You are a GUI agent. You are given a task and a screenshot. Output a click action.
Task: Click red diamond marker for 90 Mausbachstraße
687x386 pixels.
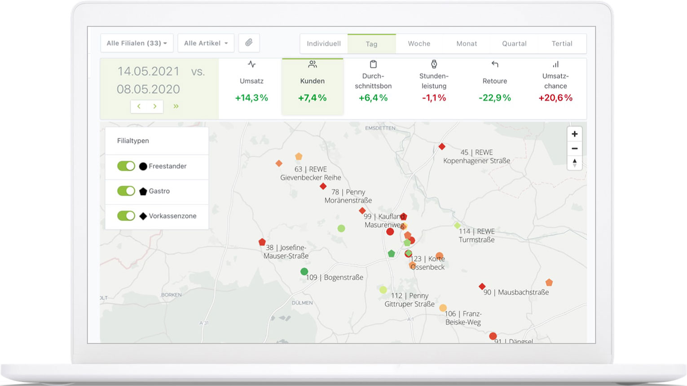pos(482,286)
